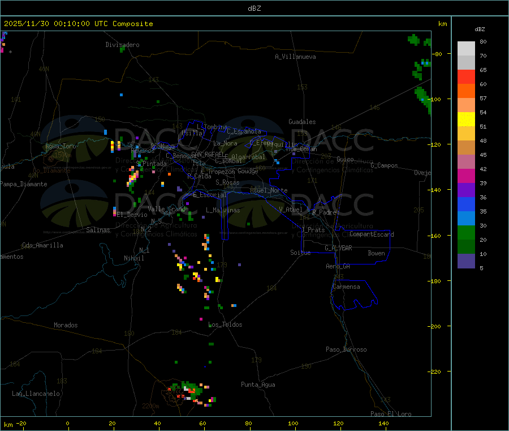Click the 140 tick on horizontal axis
The image size is (509, 431).
(383, 423)
